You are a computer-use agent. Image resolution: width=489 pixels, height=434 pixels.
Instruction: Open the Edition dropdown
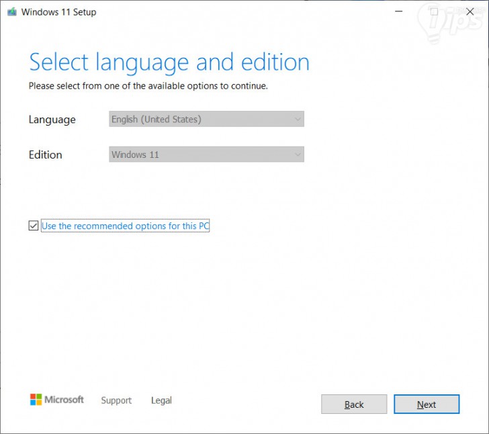[206, 154]
